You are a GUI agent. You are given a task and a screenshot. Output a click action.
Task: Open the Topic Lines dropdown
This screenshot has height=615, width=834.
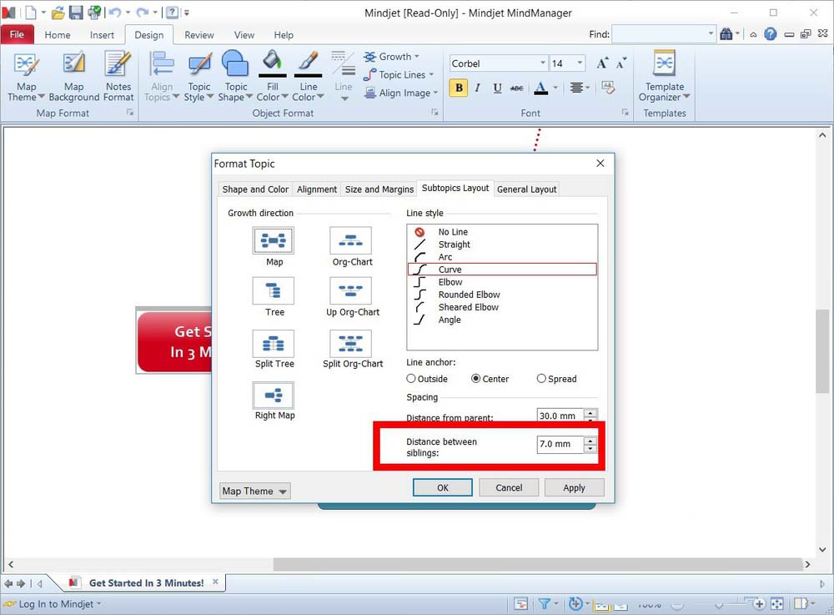[399, 74]
